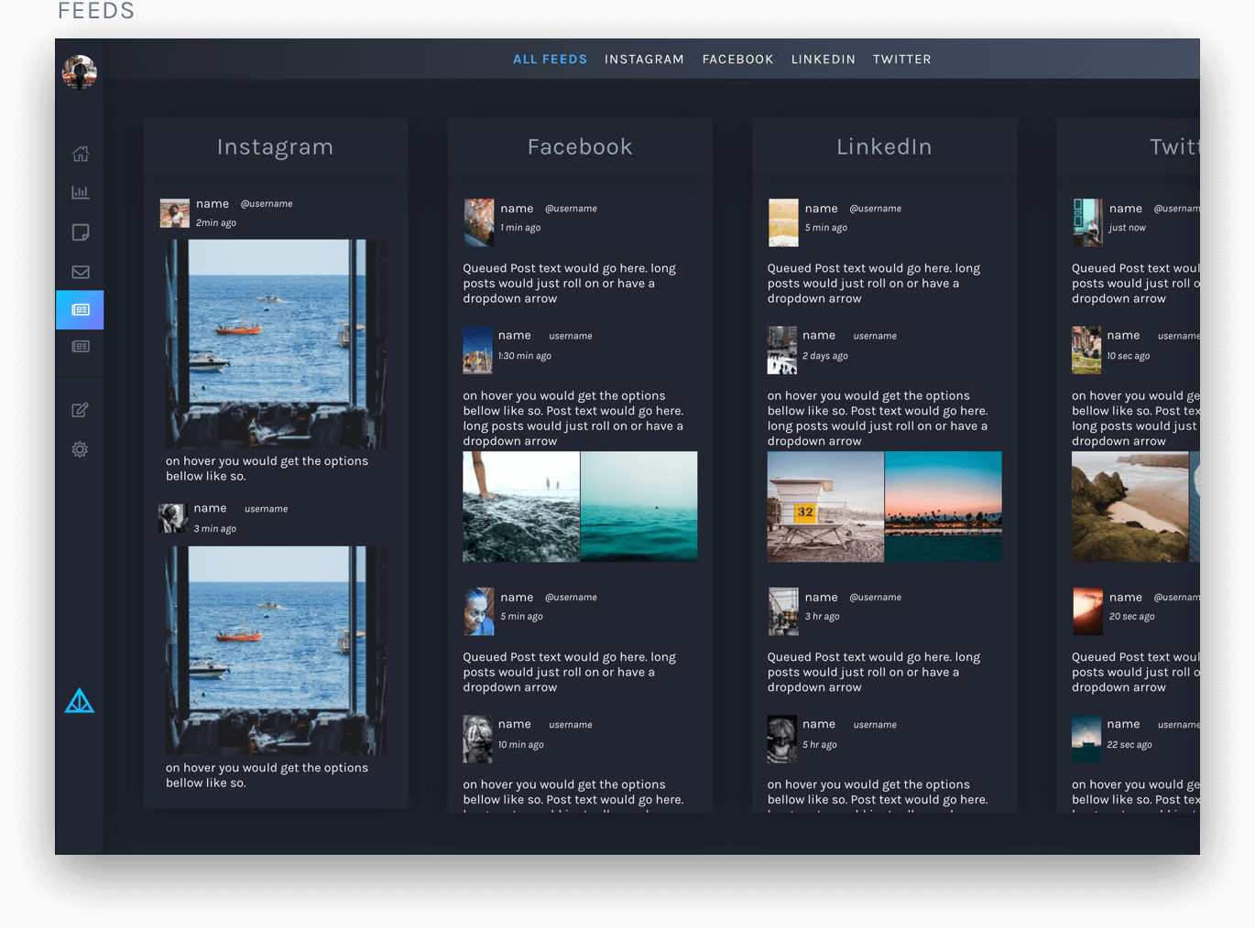
Task: Open avatar of Facebook post from 1:30 min ago
Action: [x=477, y=350]
